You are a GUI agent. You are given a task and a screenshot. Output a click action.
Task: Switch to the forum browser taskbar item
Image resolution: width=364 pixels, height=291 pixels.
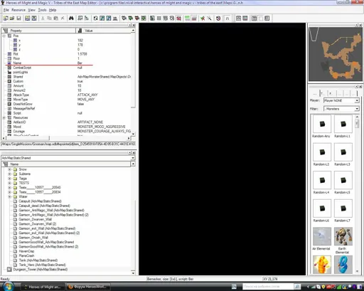88,287
